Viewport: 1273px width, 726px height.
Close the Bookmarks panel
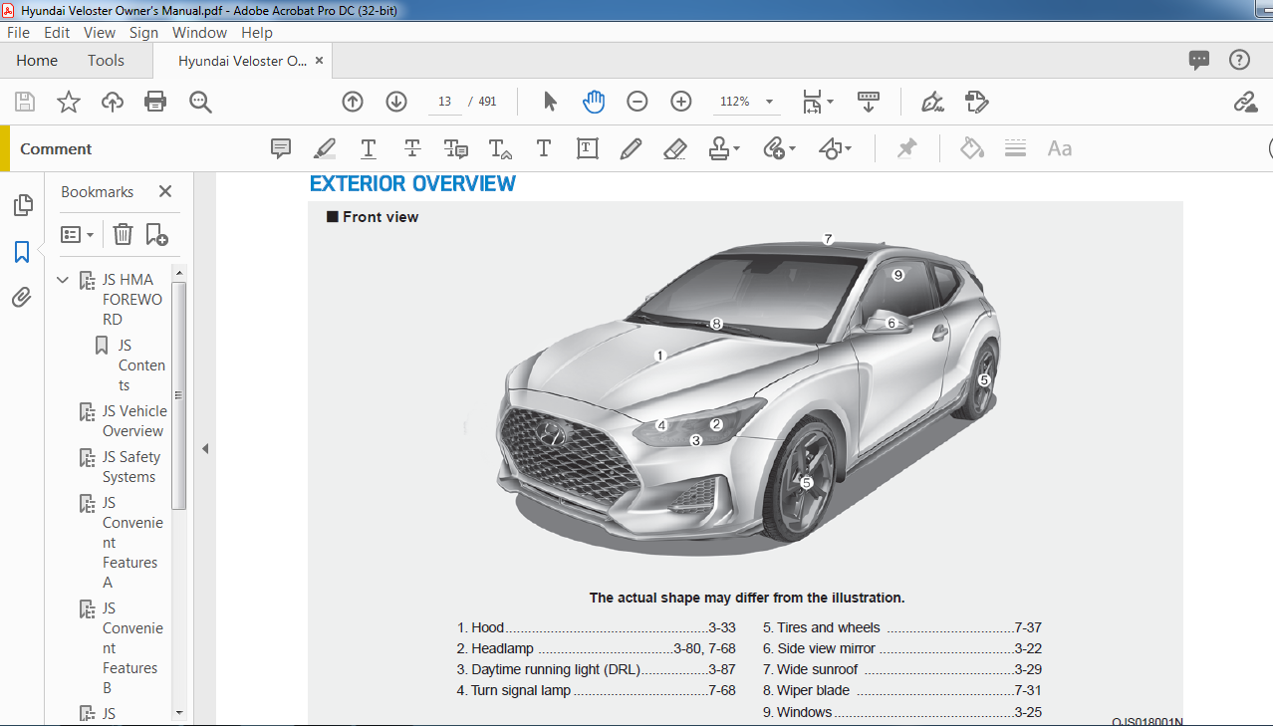pyautogui.click(x=165, y=191)
